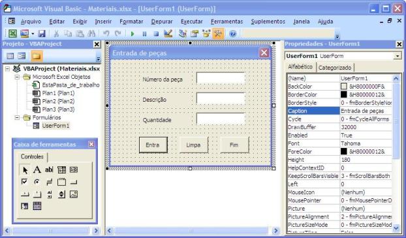Click the Limpa button on the form
The width and height of the screenshot is (406, 238).
coord(194,145)
